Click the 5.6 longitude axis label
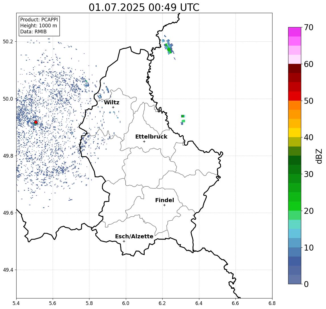Screen dimensions: 326x309 pyautogui.click(x=53, y=303)
